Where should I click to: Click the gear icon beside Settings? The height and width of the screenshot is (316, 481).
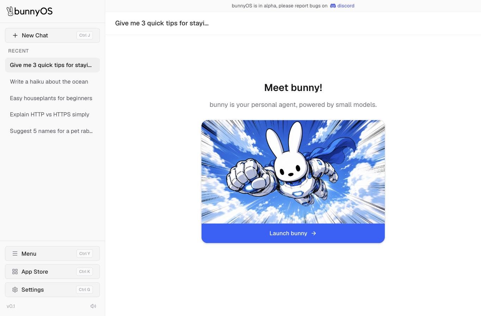tap(15, 290)
